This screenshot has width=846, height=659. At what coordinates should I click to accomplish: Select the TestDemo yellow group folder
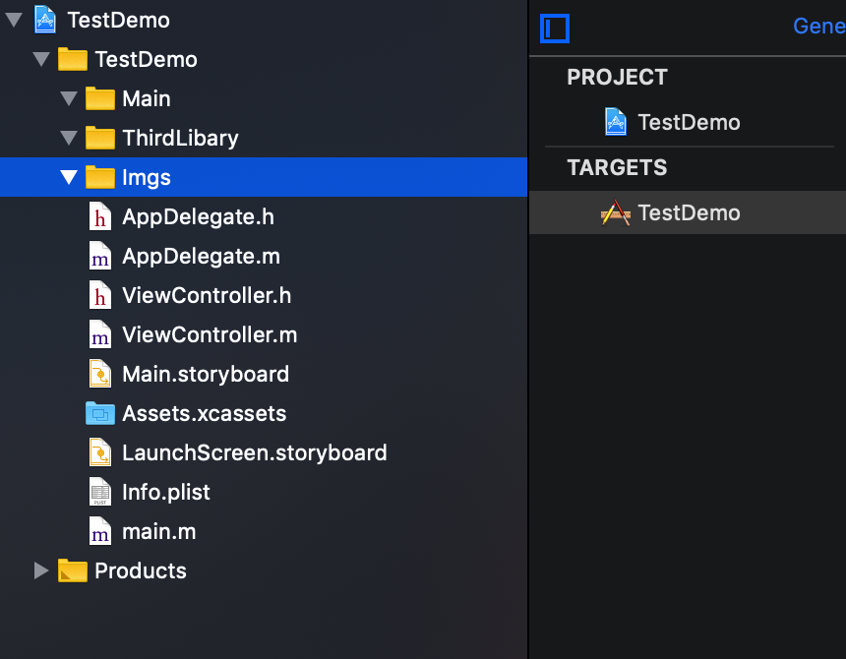point(73,59)
